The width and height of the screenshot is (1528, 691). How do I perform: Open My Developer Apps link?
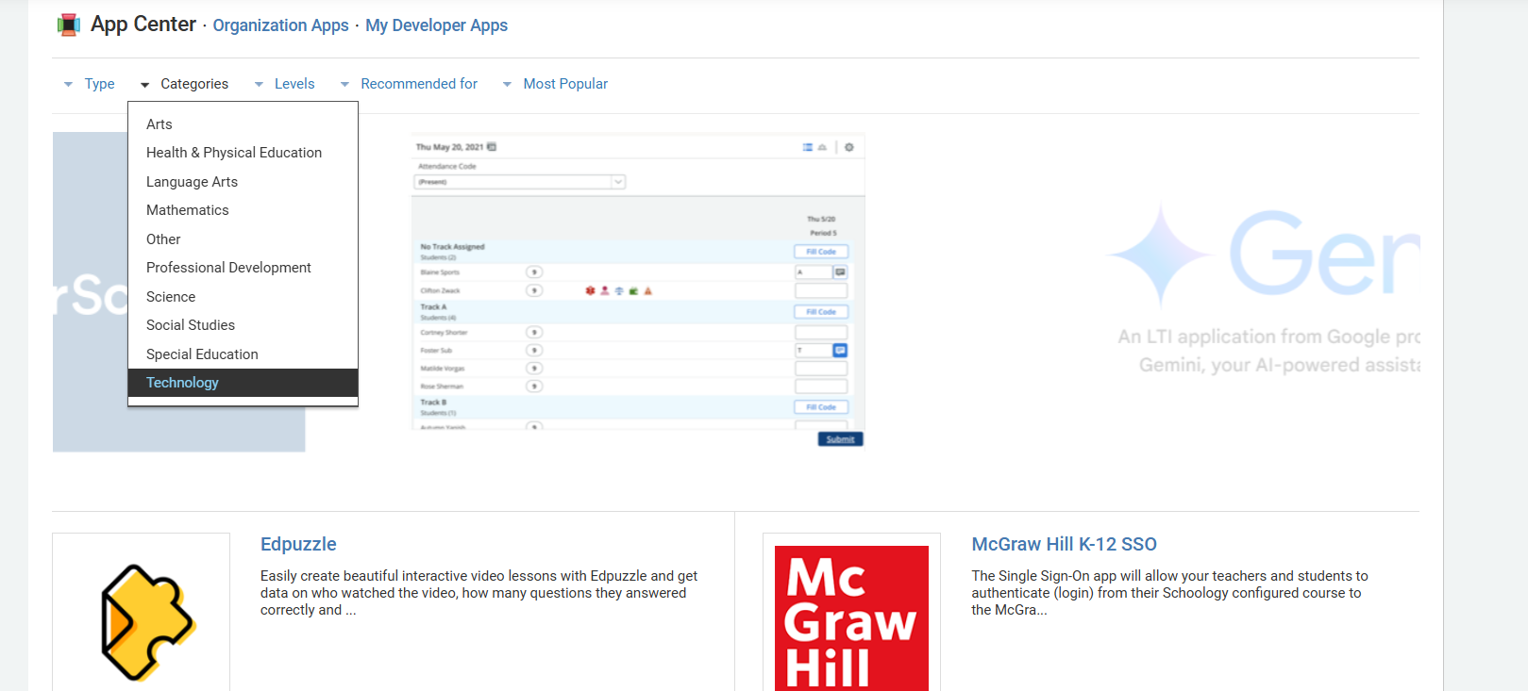[436, 25]
